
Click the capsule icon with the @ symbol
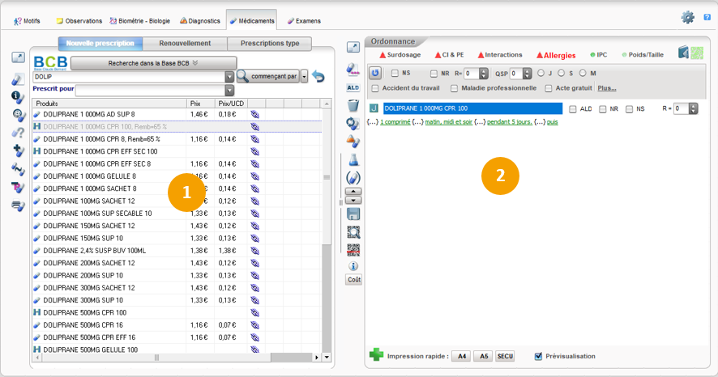19,115
